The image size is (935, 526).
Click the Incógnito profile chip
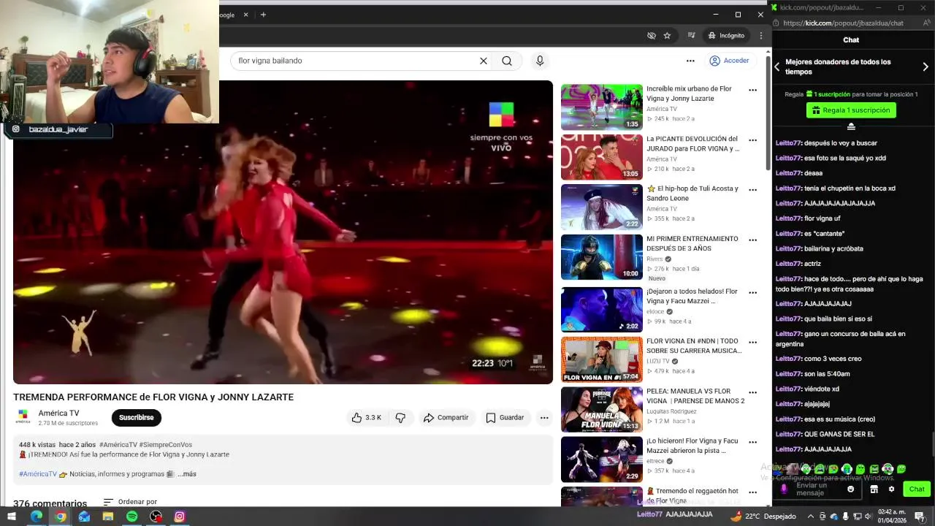pos(727,35)
